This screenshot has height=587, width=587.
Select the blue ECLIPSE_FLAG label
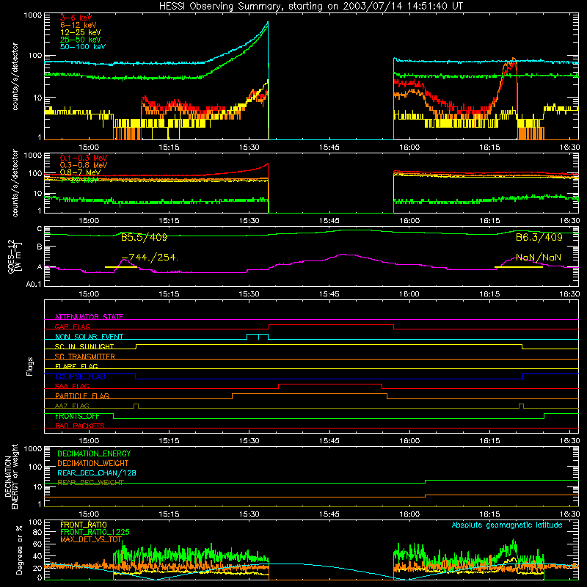(80, 376)
